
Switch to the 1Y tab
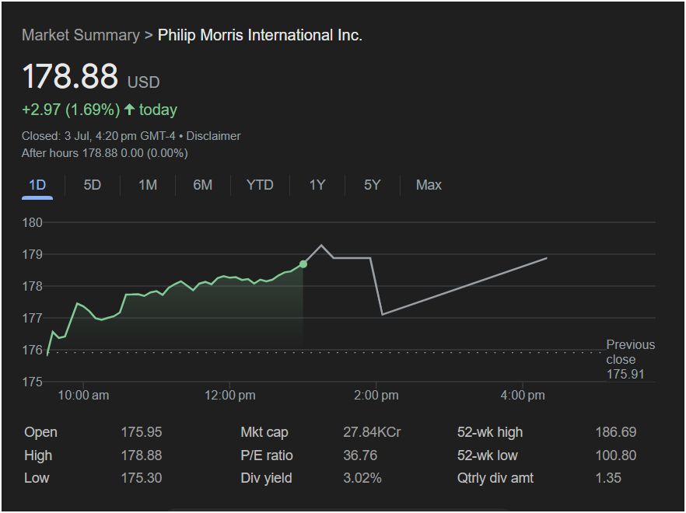(317, 185)
